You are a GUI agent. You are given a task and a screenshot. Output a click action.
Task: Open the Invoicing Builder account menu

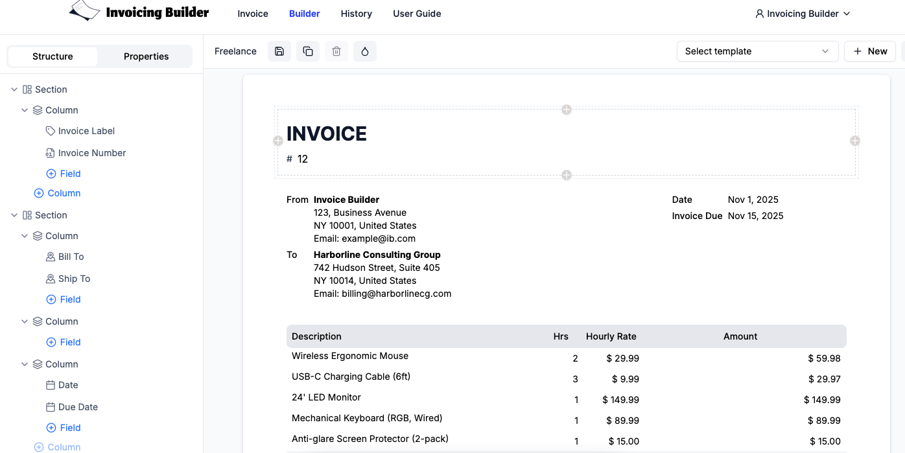click(803, 14)
